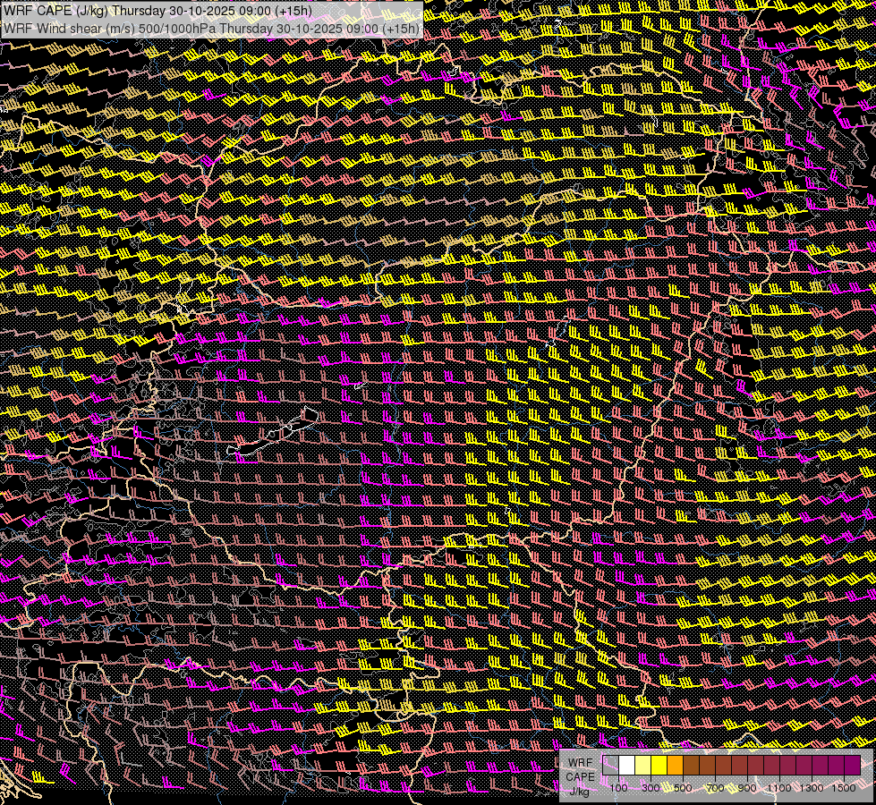Click the J/kg unit label in the legend
Image resolution: width=876 pixels, height=805 pixels.
pyautogui.click(x=580, y=791)
